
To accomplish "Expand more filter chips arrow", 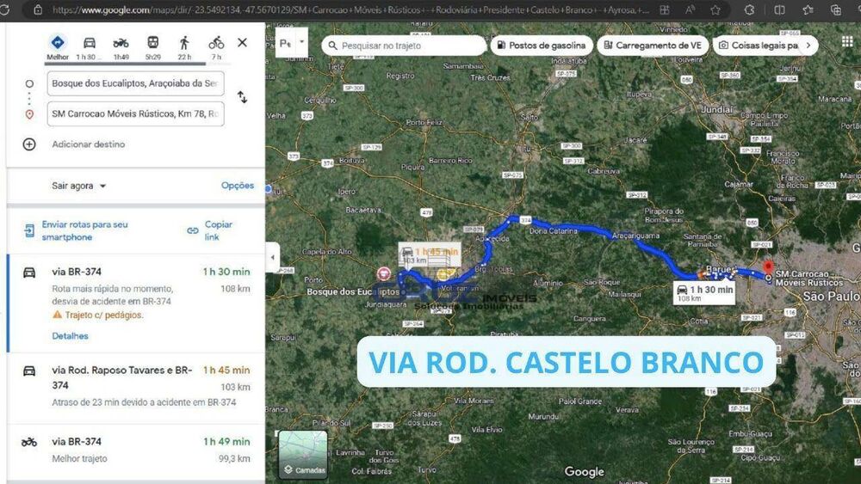I will (x=808, y=46).
